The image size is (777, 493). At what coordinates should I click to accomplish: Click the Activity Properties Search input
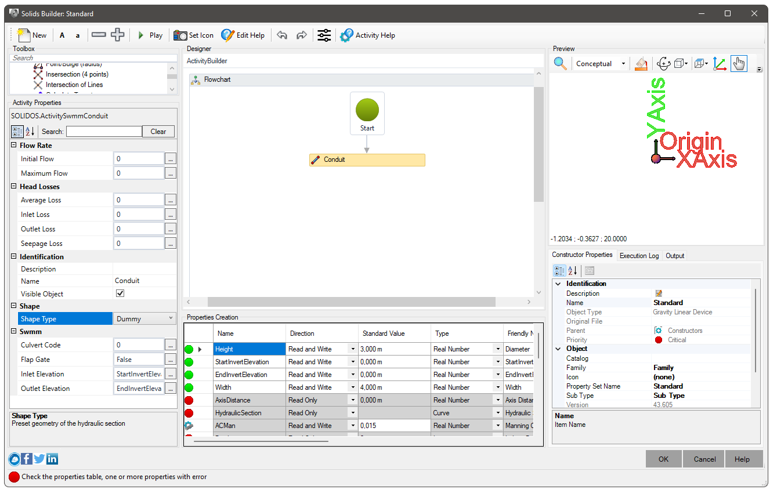(104, 132)
